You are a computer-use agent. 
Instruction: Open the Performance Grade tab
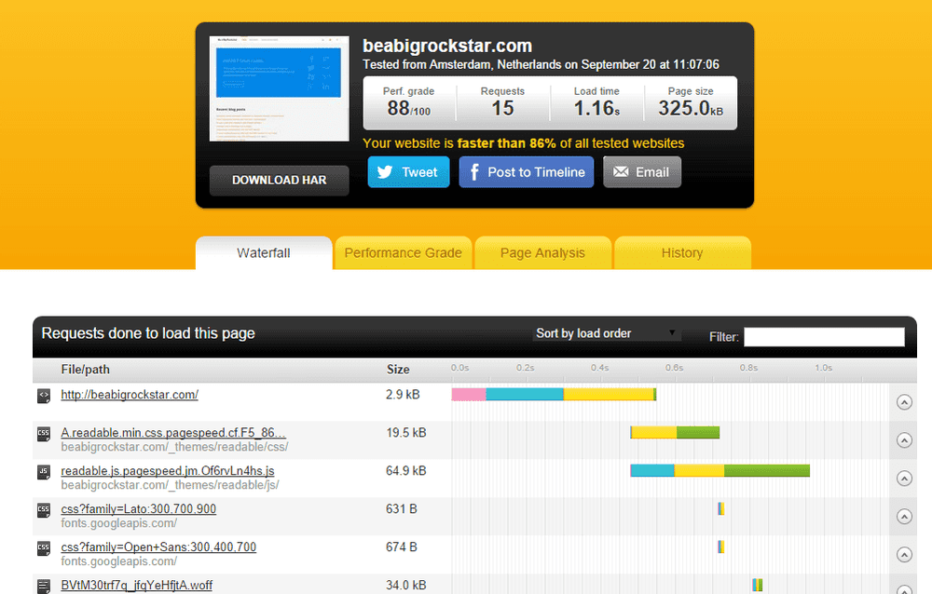403,253
